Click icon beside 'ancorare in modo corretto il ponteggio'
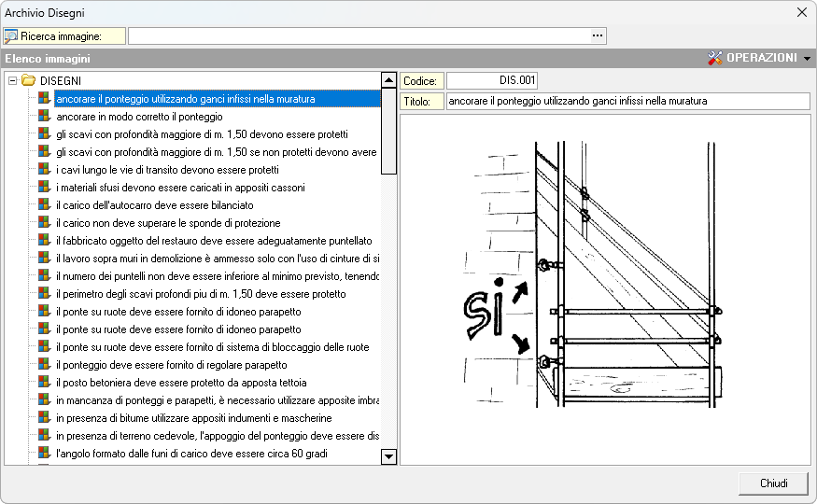The width and height of the screenshot is (817, 504). tap(44, 117)
